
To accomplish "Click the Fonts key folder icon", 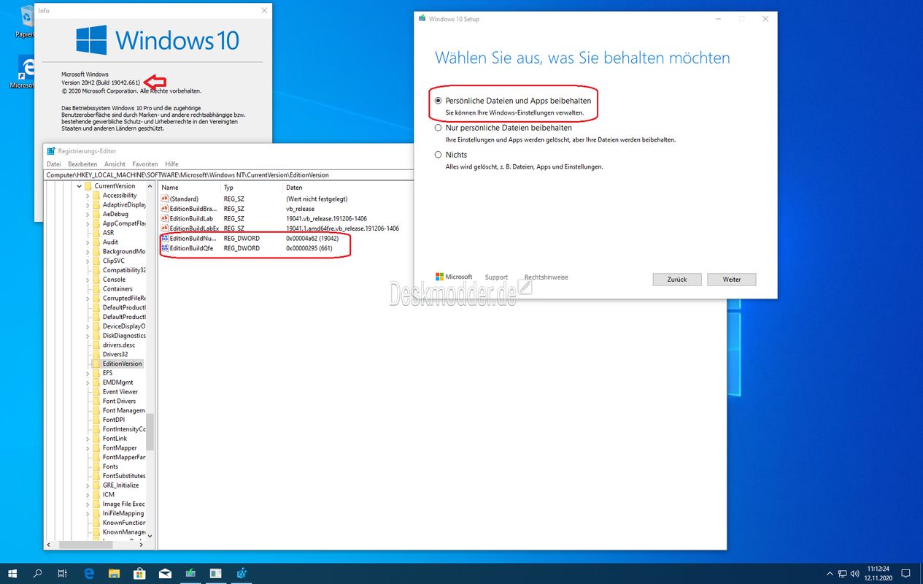I will (x=96, y=466).
